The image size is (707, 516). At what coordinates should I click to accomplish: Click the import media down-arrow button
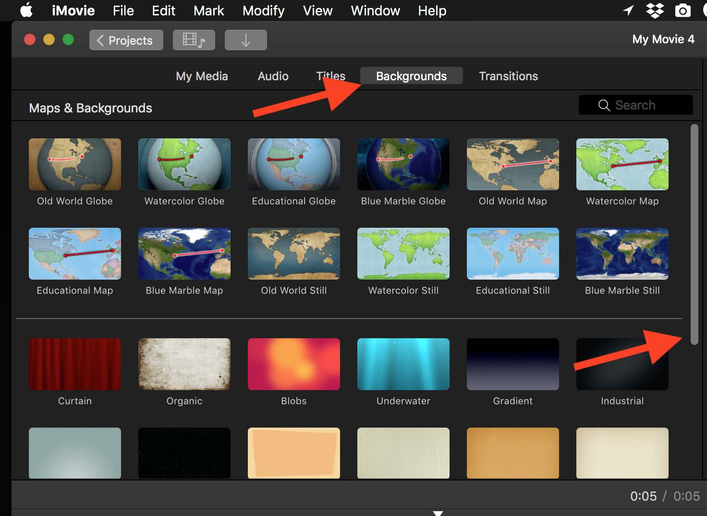245,40
